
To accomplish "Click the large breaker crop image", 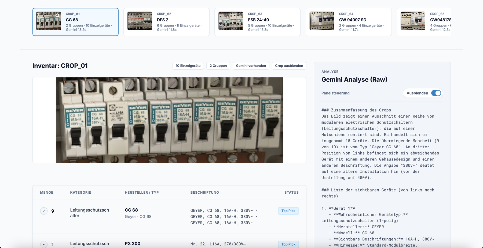I will [169, 120].
